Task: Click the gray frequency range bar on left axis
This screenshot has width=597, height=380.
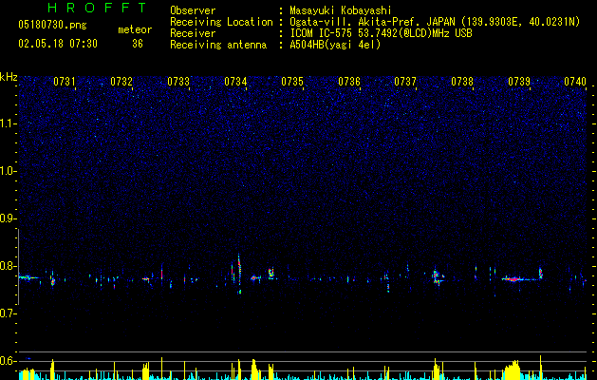Action: (18, 266)
